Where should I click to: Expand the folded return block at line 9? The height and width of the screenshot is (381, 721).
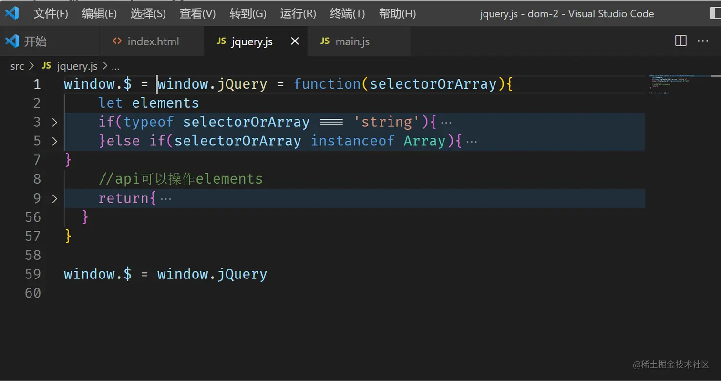point(54,199)
